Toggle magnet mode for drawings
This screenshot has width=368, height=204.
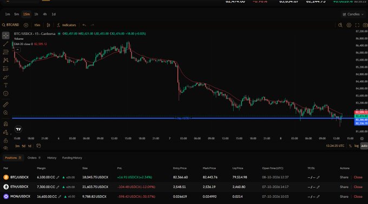[x=5, y=124]
